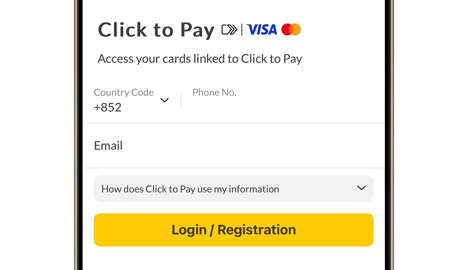Click the blank area right of the Email label
This screenshot has width=468, height=270.
(x=255, y=145)
